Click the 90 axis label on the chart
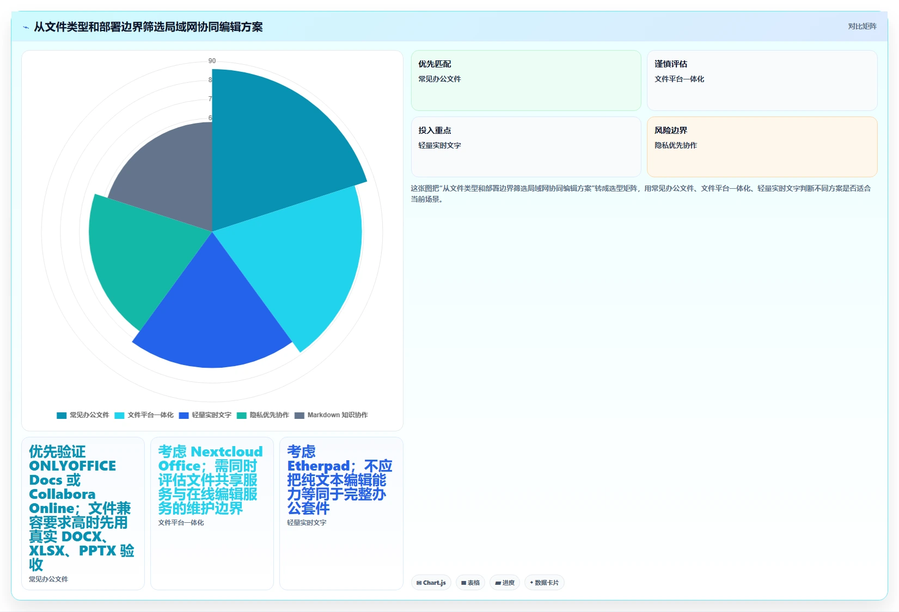 (x=212, y=61)
